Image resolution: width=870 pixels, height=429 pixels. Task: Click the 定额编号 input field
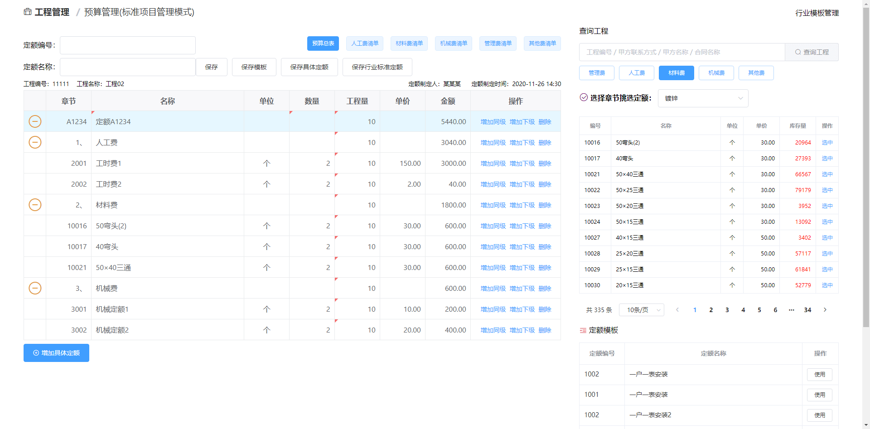(x=127, y=45)
